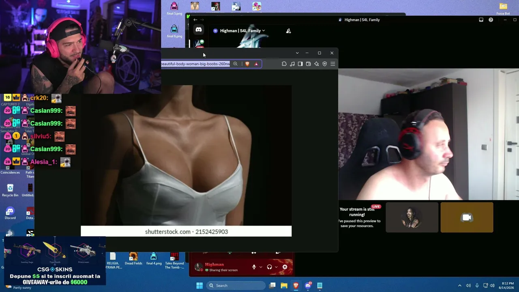Image resolution: width=519 pixels, height=292 pixels.
Task: Open the browser hamburger menu
Action: click(x=332, y=64)
